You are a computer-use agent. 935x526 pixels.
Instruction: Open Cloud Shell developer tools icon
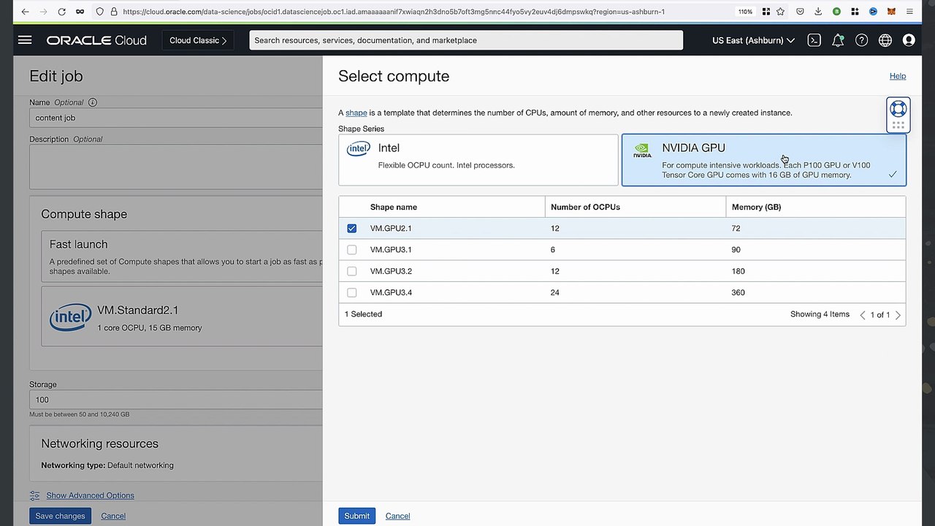[814, 40]
